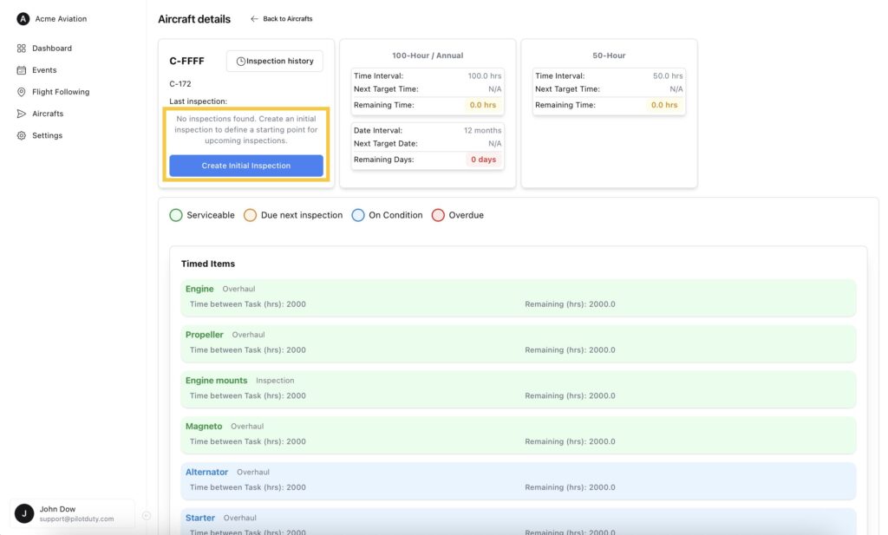888x535 pixels.
Task: Select the green Serviceable status circle
Action: point(176,215)
